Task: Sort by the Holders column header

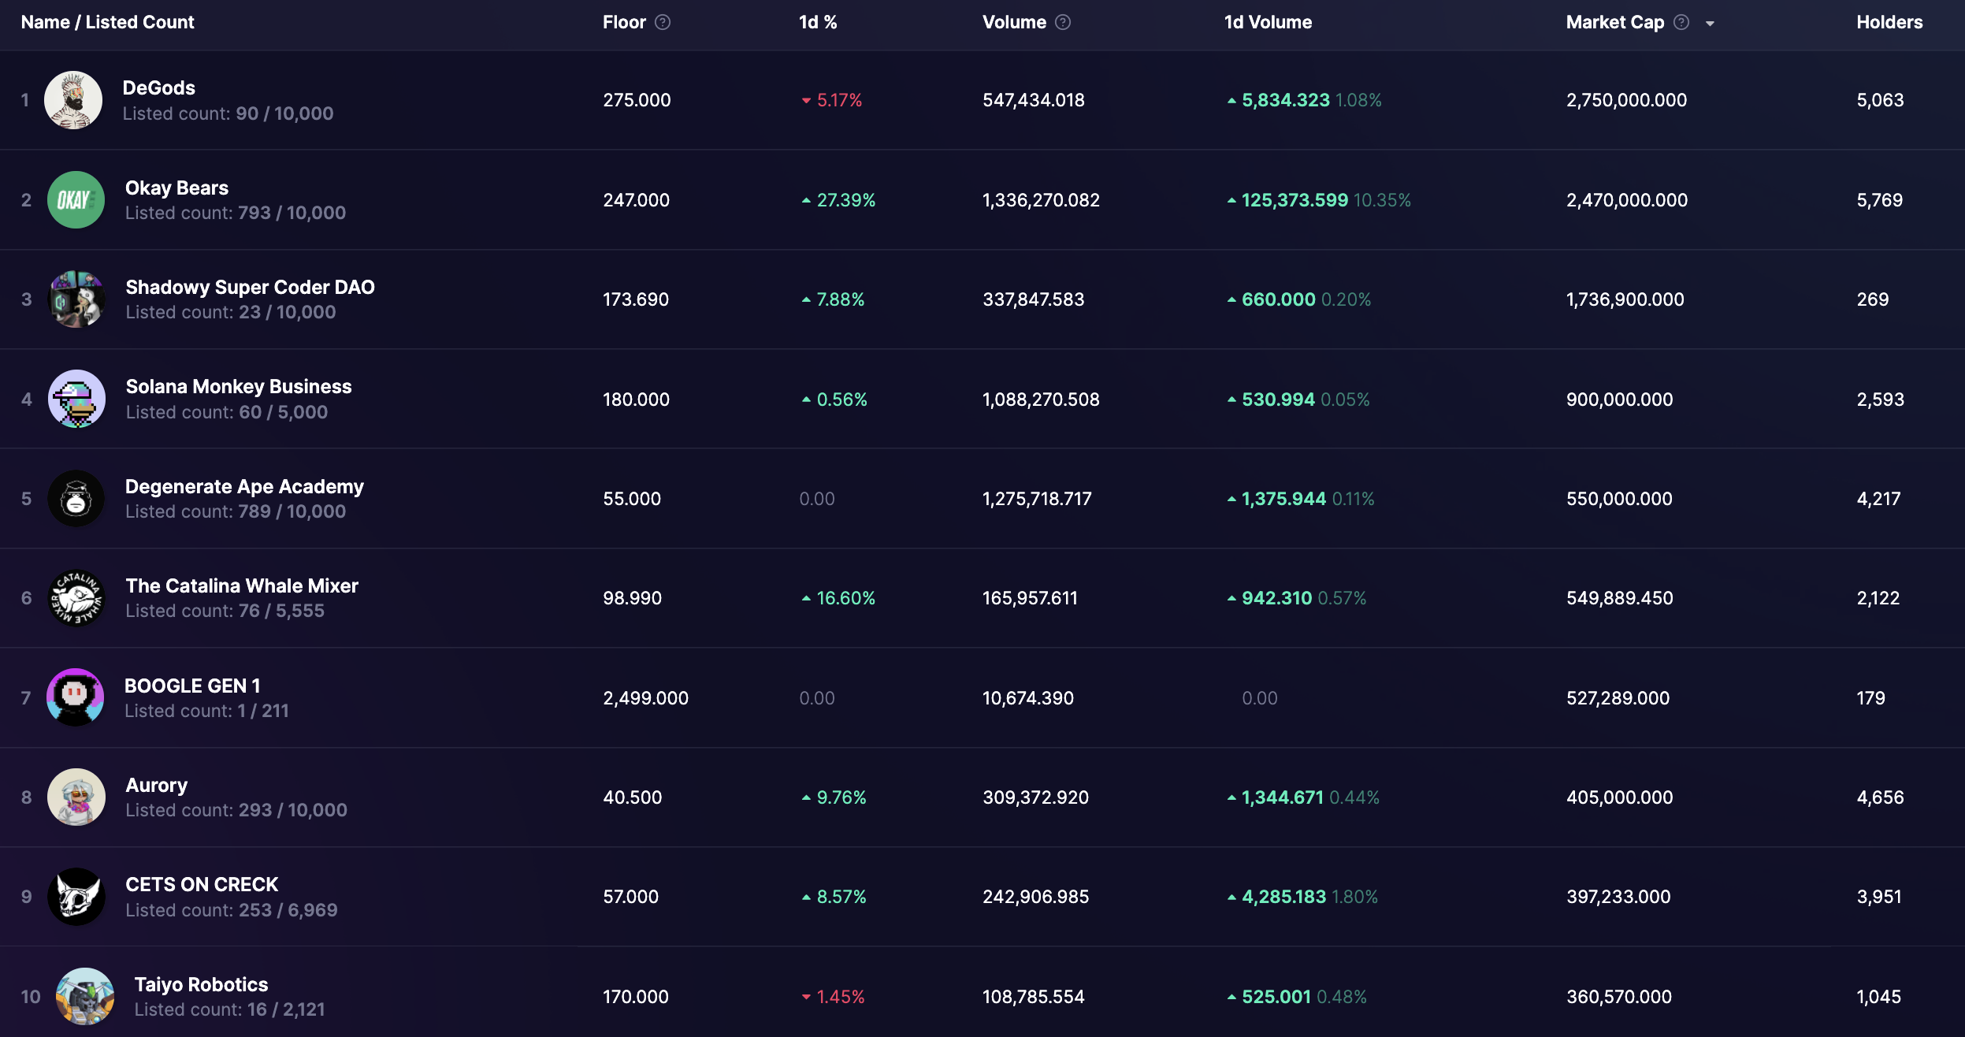Action: point(1889,22)
